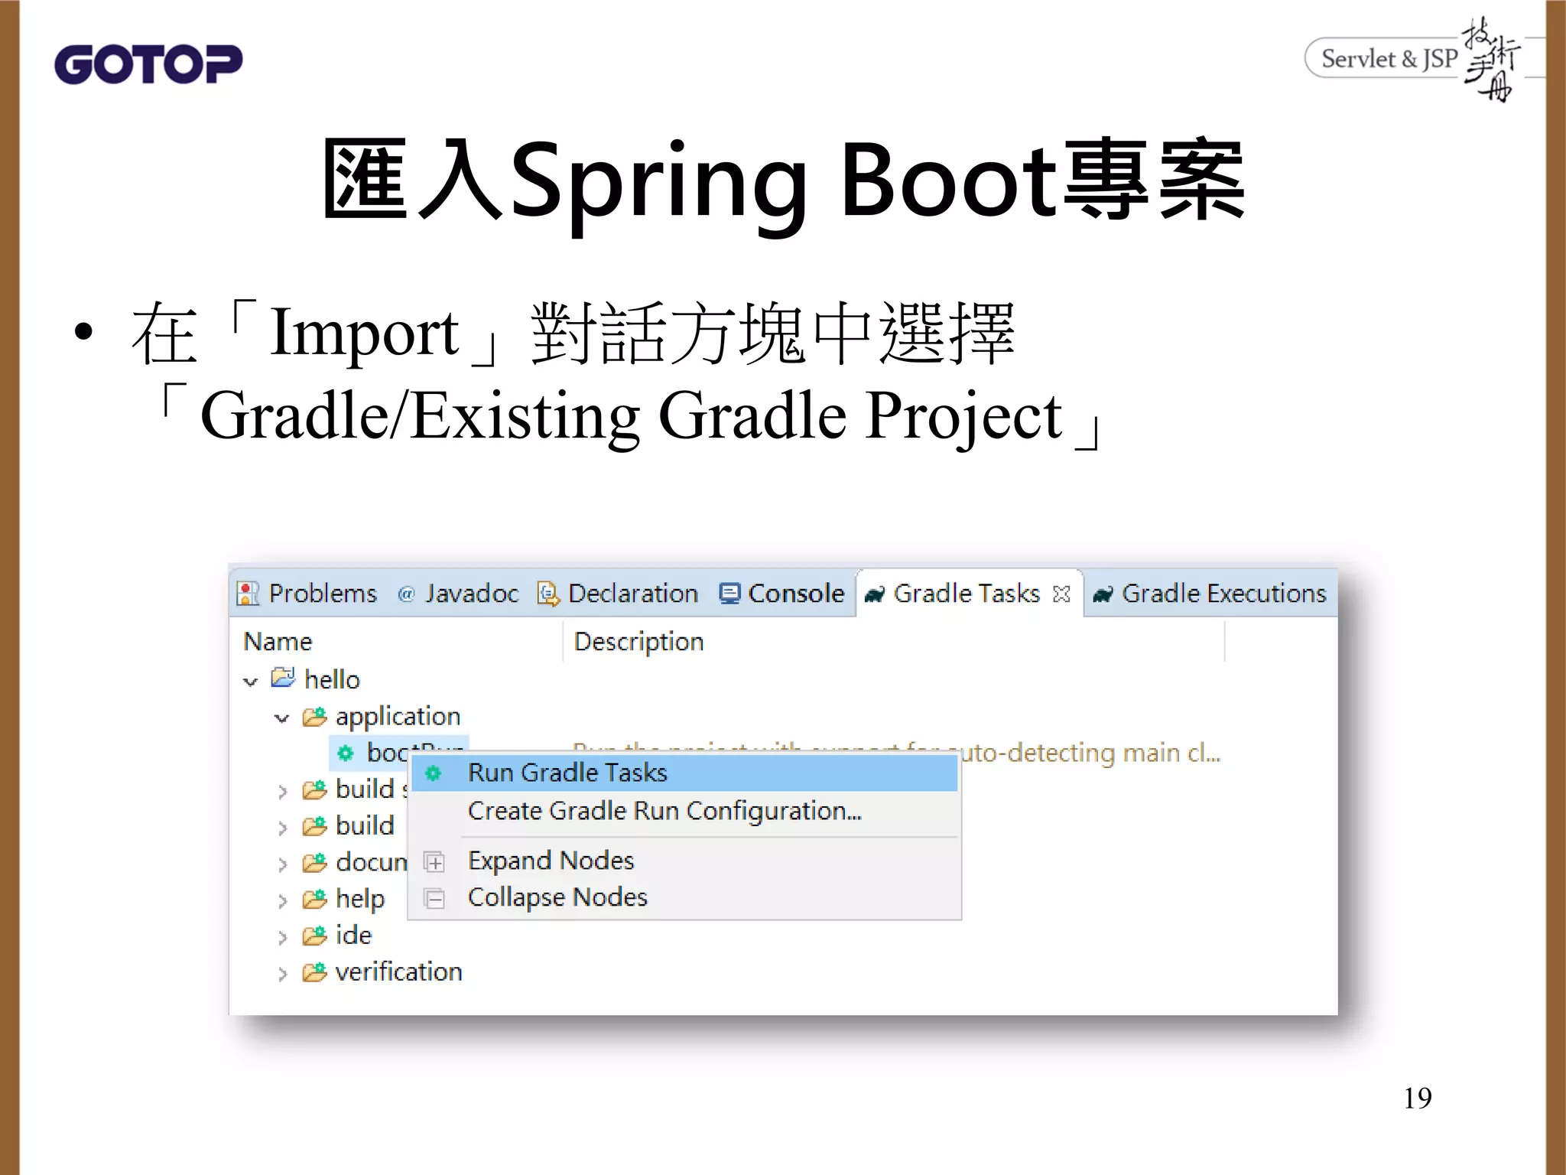The image size is (1566, 1175).
Task: Select Expand Nodes menu entry
Action: point(684,861)
